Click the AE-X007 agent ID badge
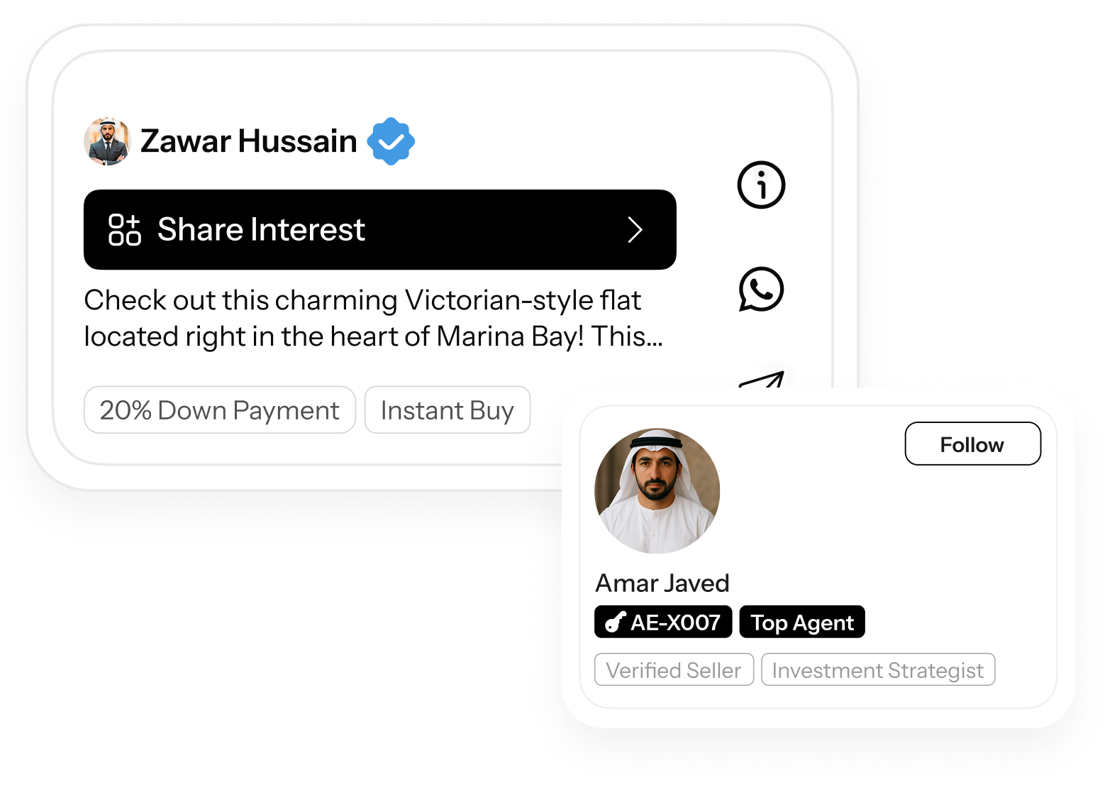This screenshot has height=790, width=1117. tap(663, 622)
